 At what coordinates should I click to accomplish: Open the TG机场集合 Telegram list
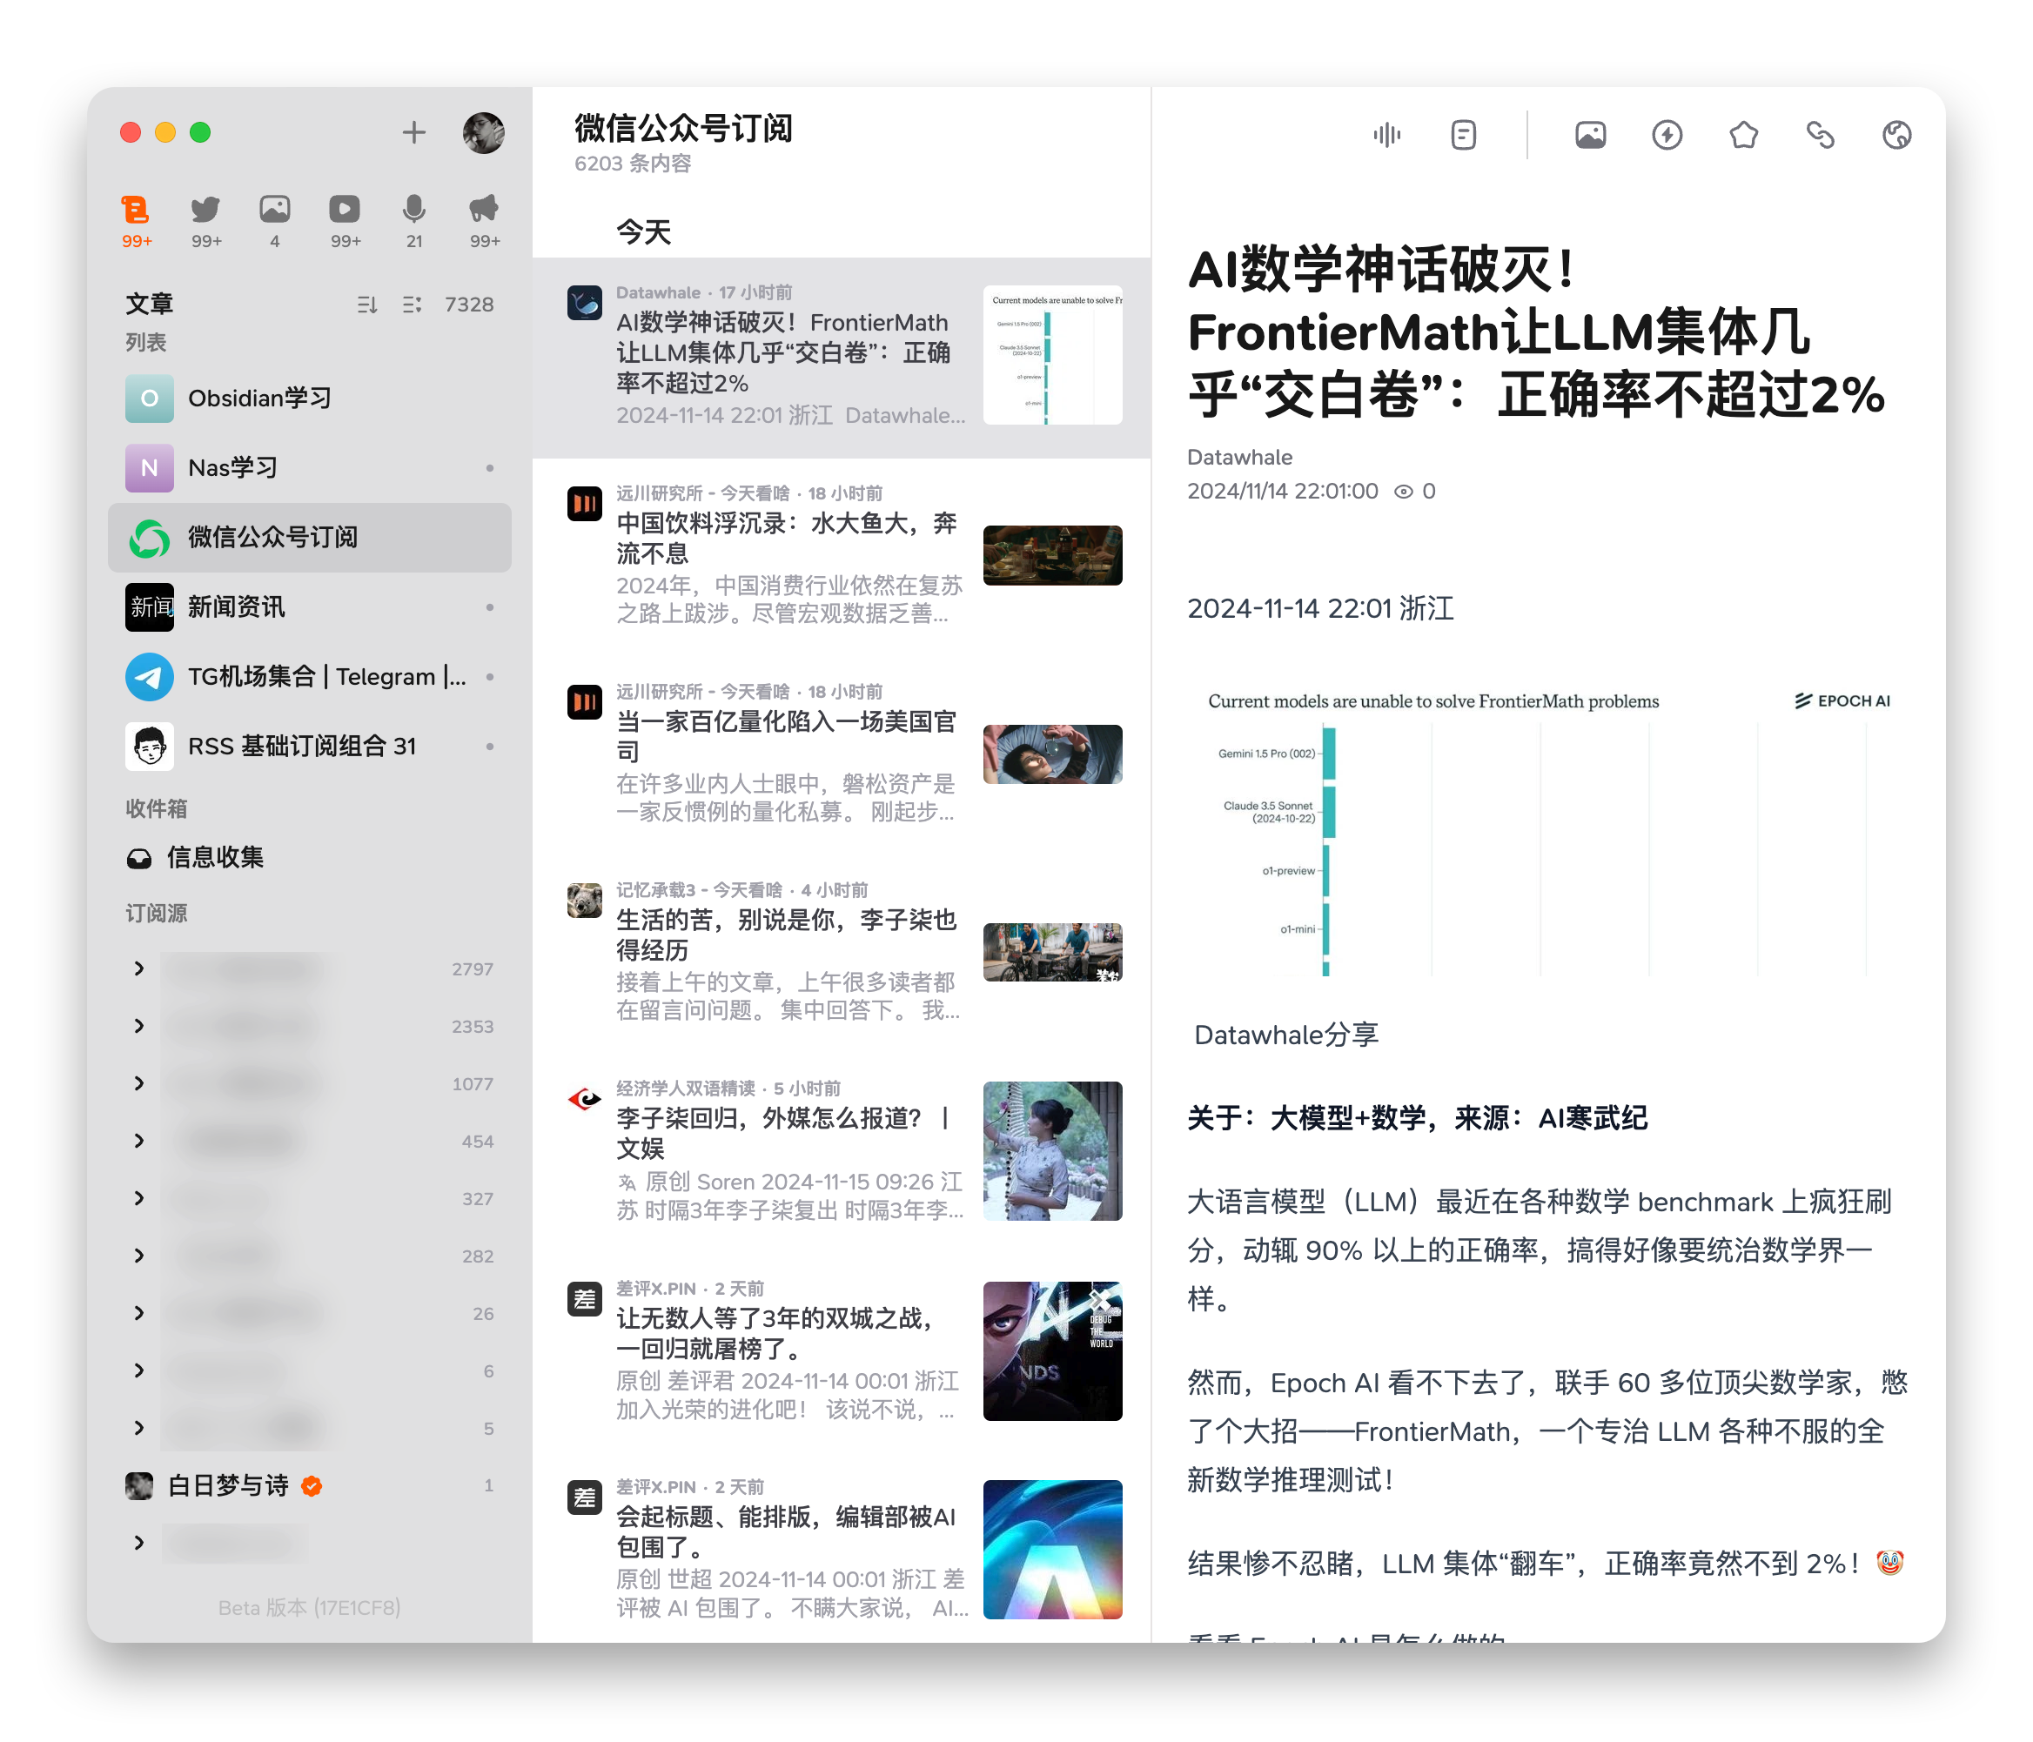[x=309, y=677]
